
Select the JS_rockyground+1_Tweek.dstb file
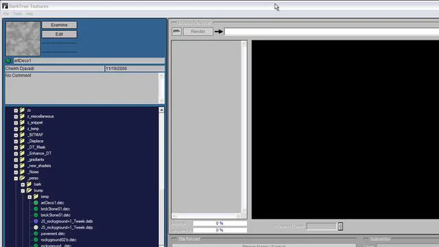coord(67,221)
